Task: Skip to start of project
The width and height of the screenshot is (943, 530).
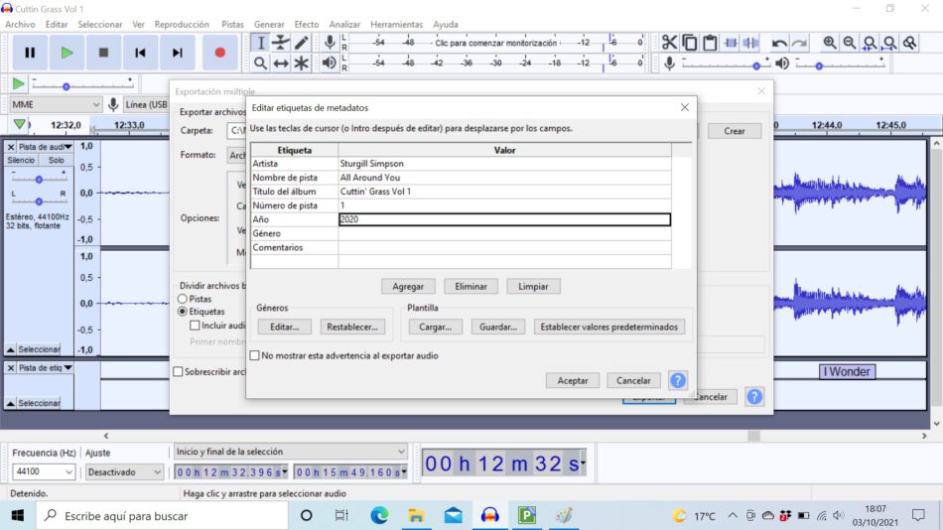Action: click(x=140, y=53)
